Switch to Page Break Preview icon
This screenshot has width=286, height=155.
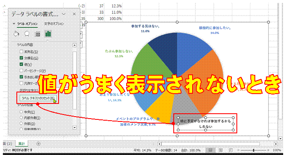[x=231, y=150]
